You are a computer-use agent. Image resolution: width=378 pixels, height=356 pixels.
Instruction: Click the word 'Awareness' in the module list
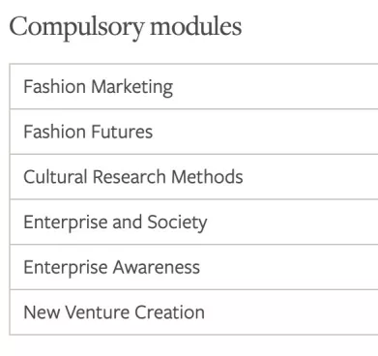[157, 267]
